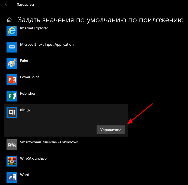Choose the Paint entry text
This screenshot has height=185, width=188.
click(x=24, y=61)
